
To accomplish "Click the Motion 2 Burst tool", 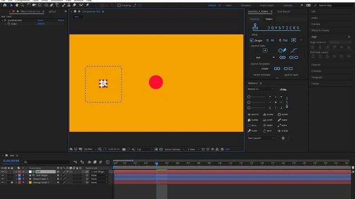I will coord(283,114).
